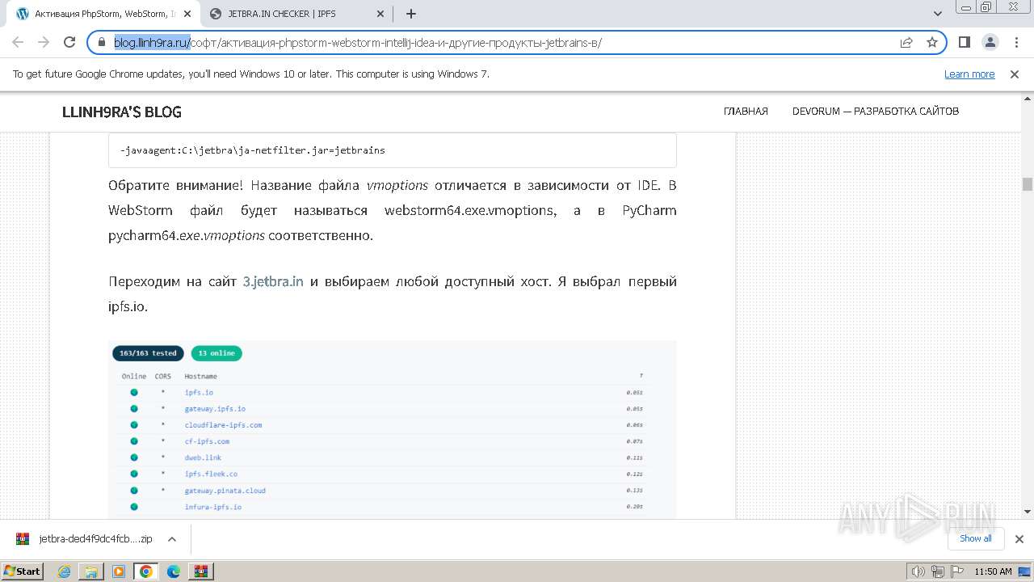Viewport: 1034px width, 582px height.
Task: Launch Microsoft Edge from the taskbar
Action: 174,571
